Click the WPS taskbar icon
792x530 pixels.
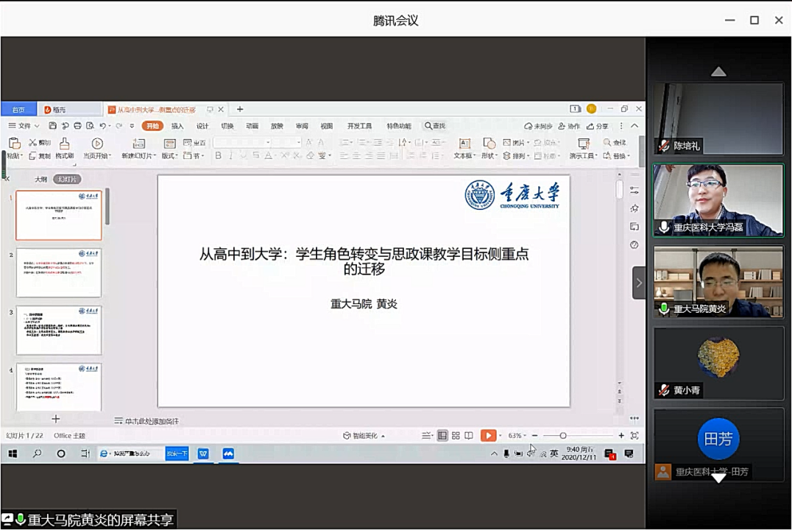pyautogui.click(x=203, y=454)
